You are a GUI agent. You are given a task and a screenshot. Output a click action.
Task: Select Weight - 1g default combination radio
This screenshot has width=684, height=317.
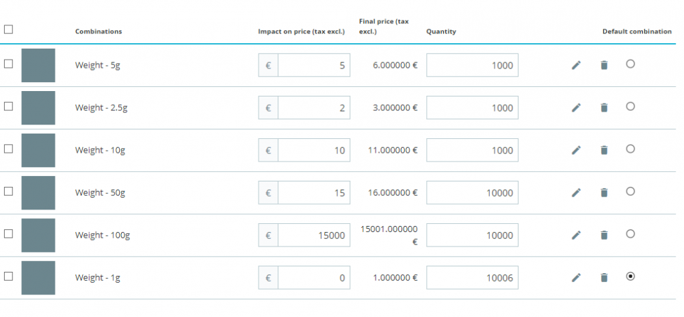click(630, 276)
